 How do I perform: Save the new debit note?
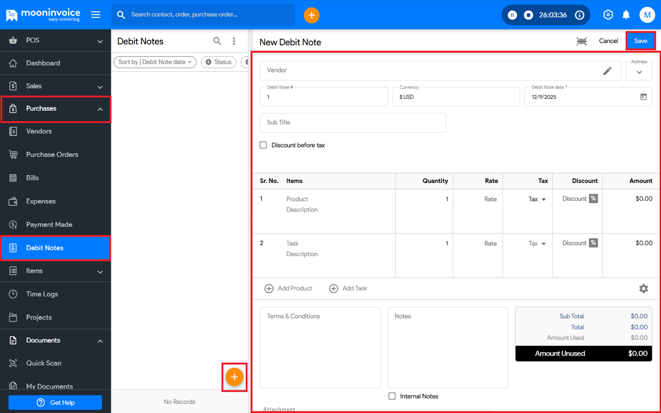point(640,41)
